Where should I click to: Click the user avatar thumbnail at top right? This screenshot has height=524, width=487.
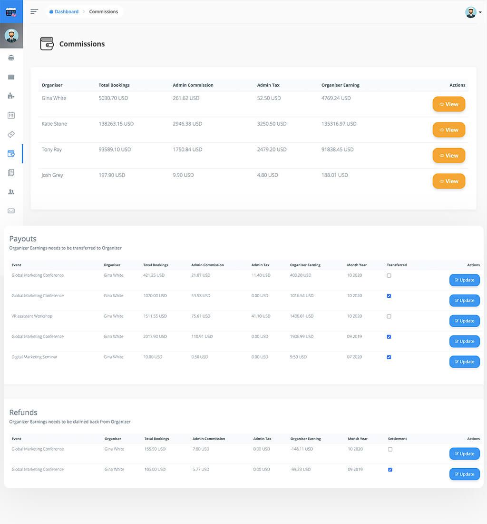pos(470,12)
